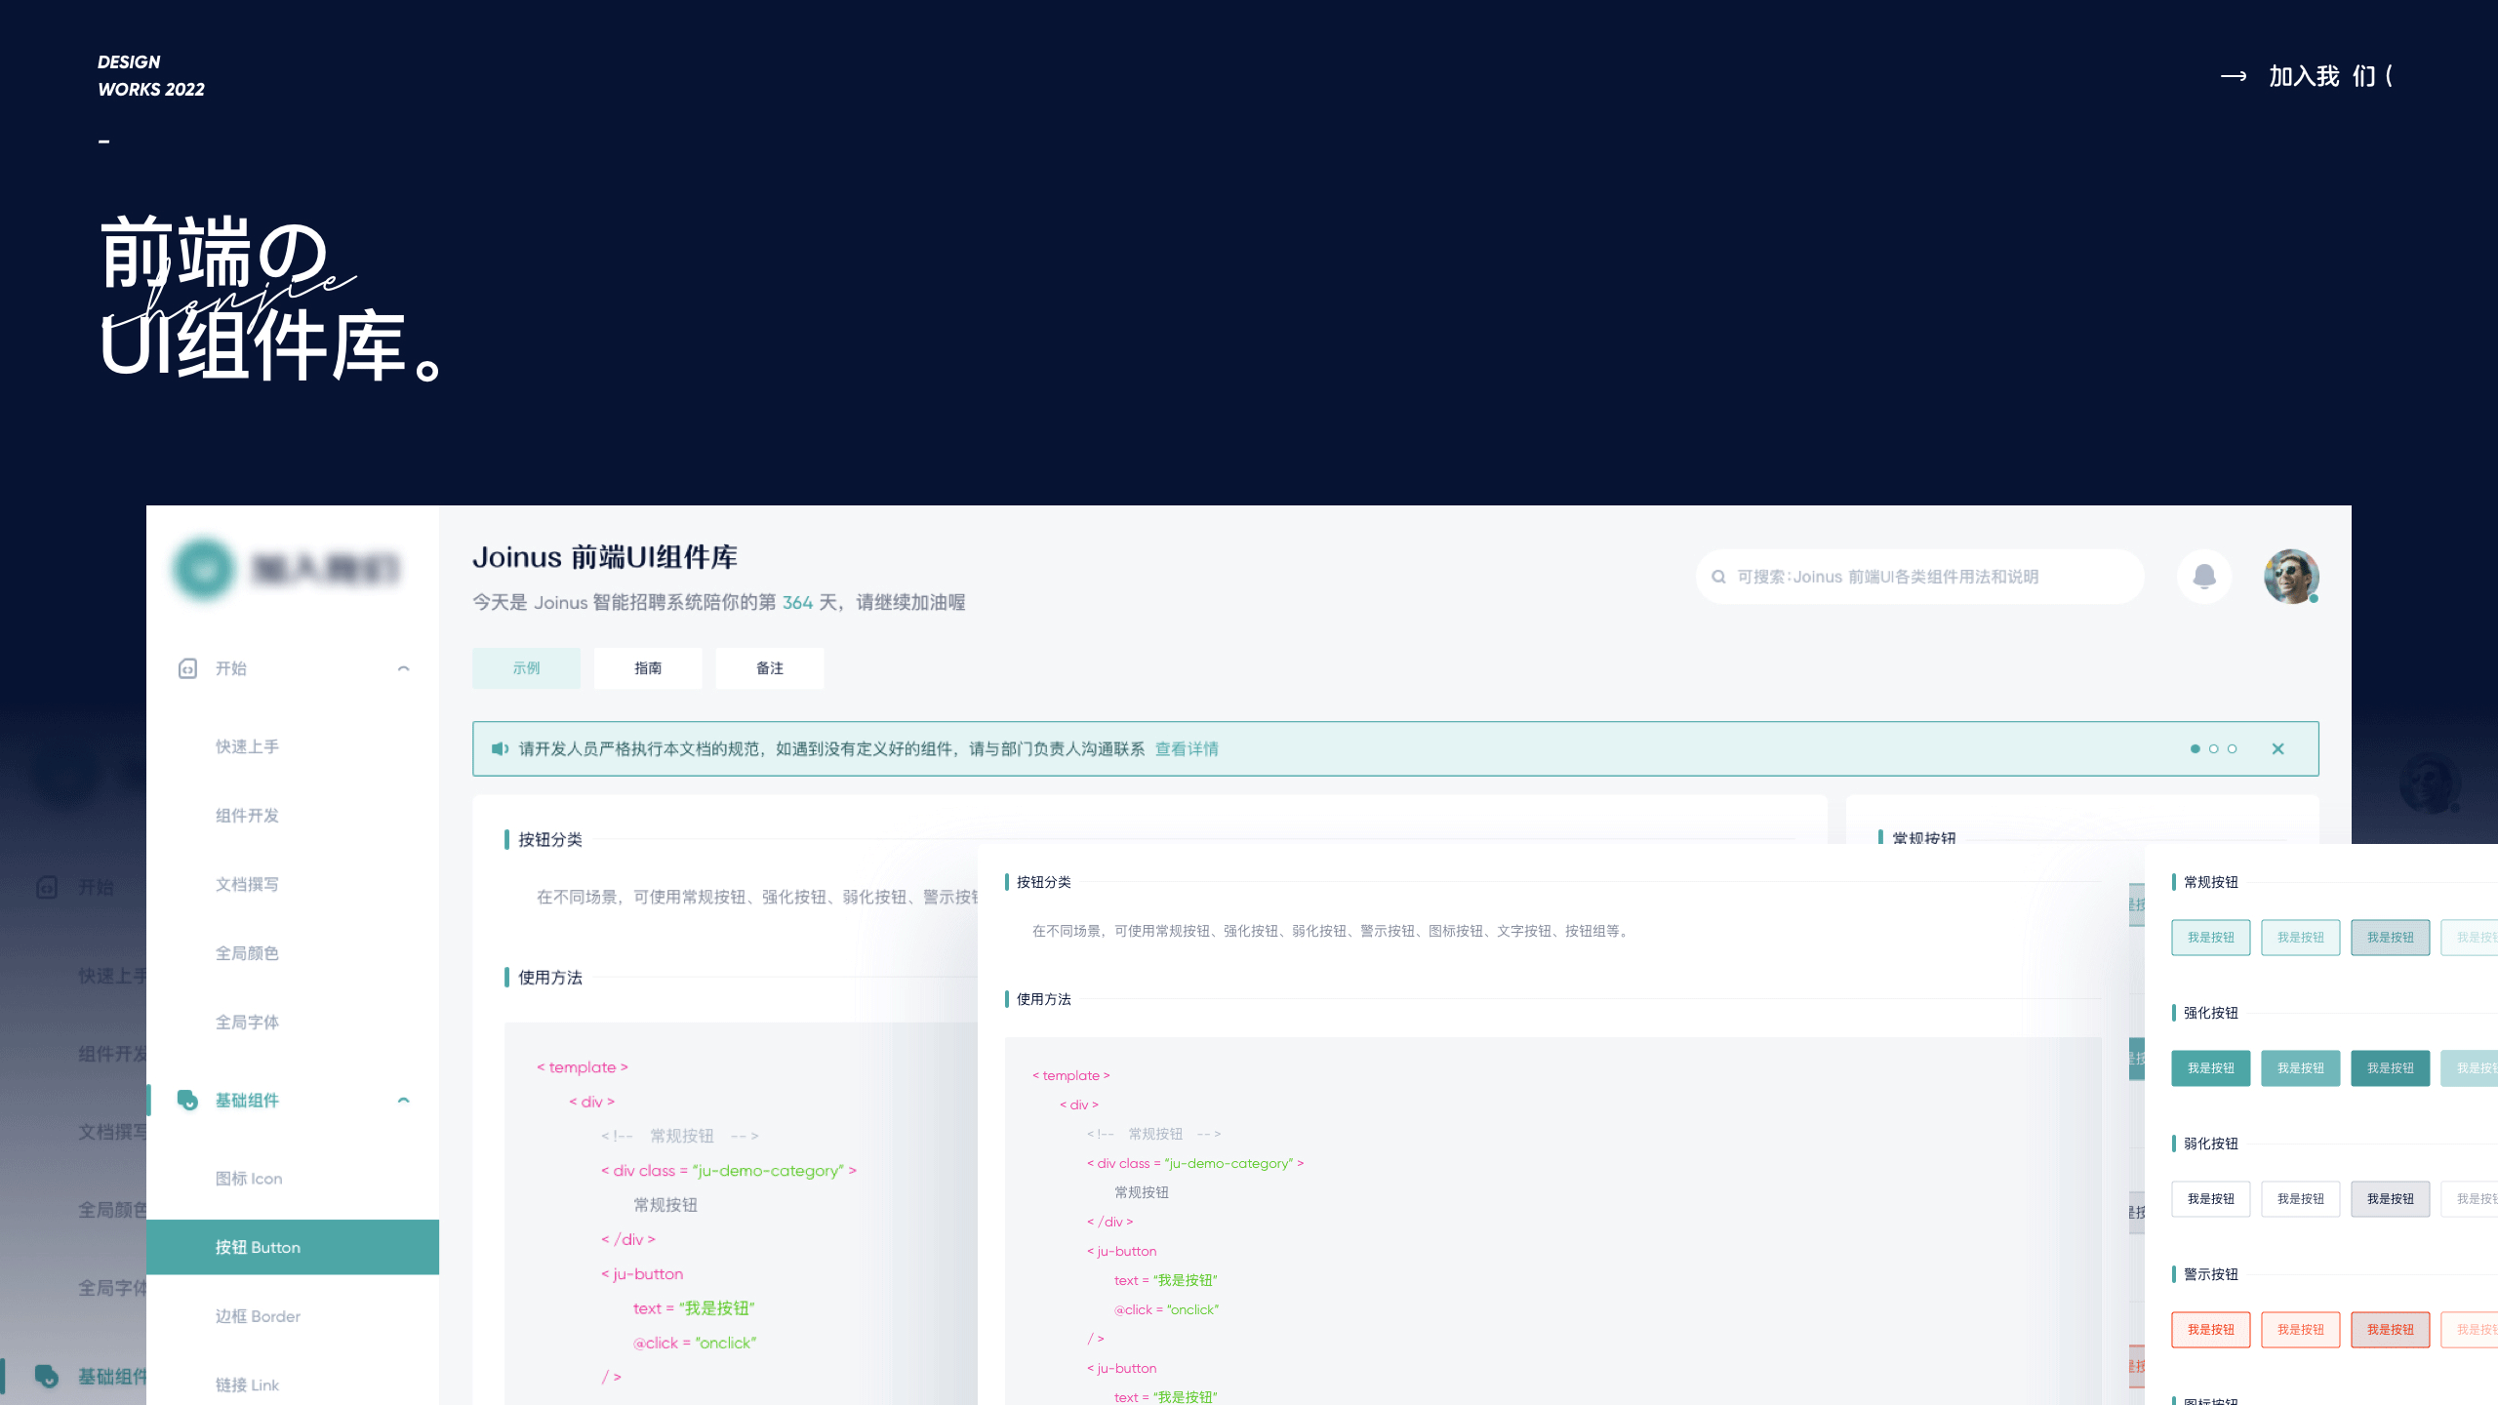Open 全局字体 in the sidebar
Viewport: 2498px width, 1405px height.
(247, 1023)
